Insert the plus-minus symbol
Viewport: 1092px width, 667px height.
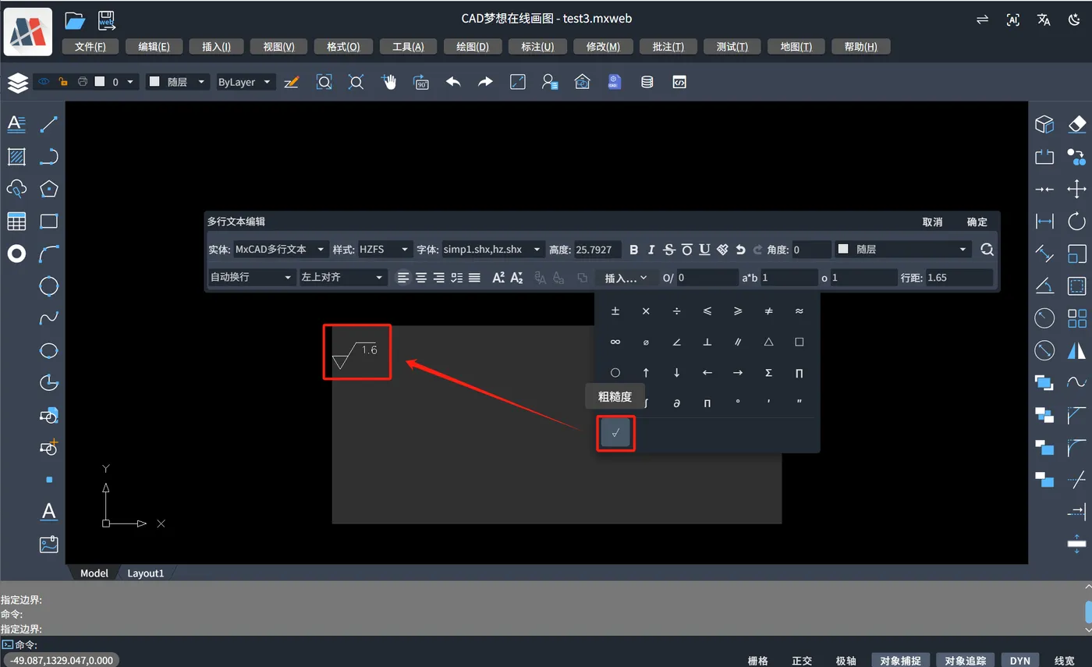615,310
